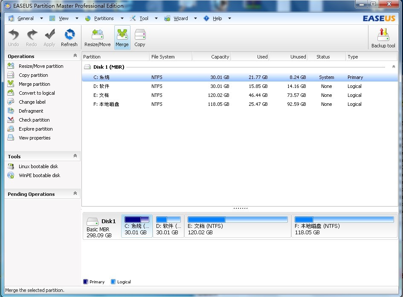Collapse the Operations panel
403x297 pixels.
[75, 56]
